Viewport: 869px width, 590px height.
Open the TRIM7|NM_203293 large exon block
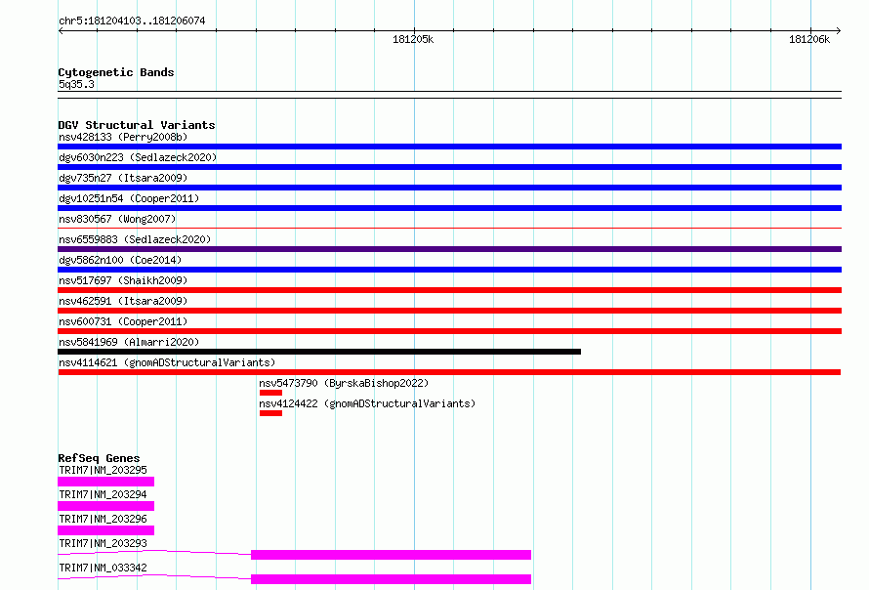391,555
